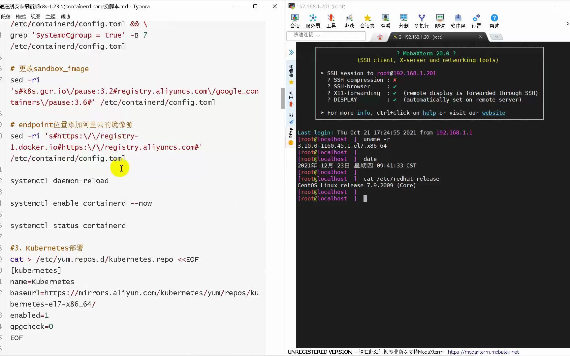Select the 192.168.1.201 (root) terminal tab
This screenshot has width=570, height=356.
pos(435,37)
